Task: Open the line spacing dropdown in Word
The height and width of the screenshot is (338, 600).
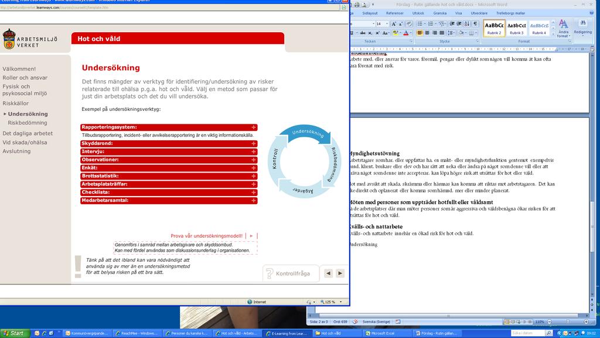Action: tap(451, 33)
